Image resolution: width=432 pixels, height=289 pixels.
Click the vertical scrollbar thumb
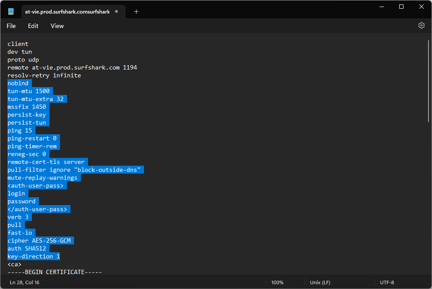pos(428,81)
